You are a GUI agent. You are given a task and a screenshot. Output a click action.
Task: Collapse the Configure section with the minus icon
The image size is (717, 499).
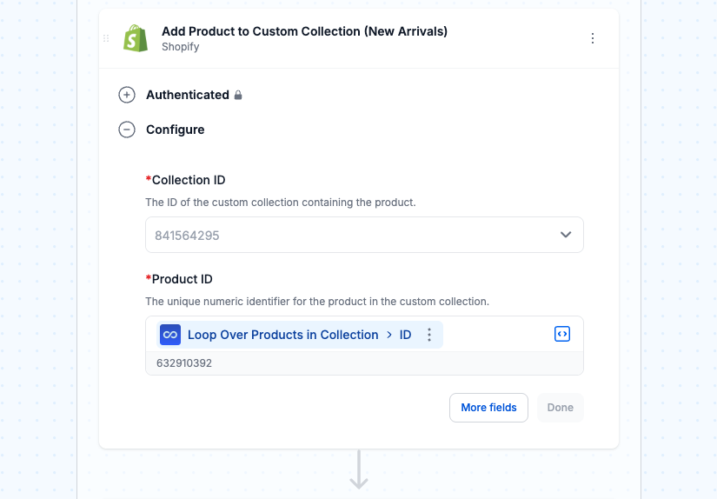pyautogui.click(x=127, y=130)
